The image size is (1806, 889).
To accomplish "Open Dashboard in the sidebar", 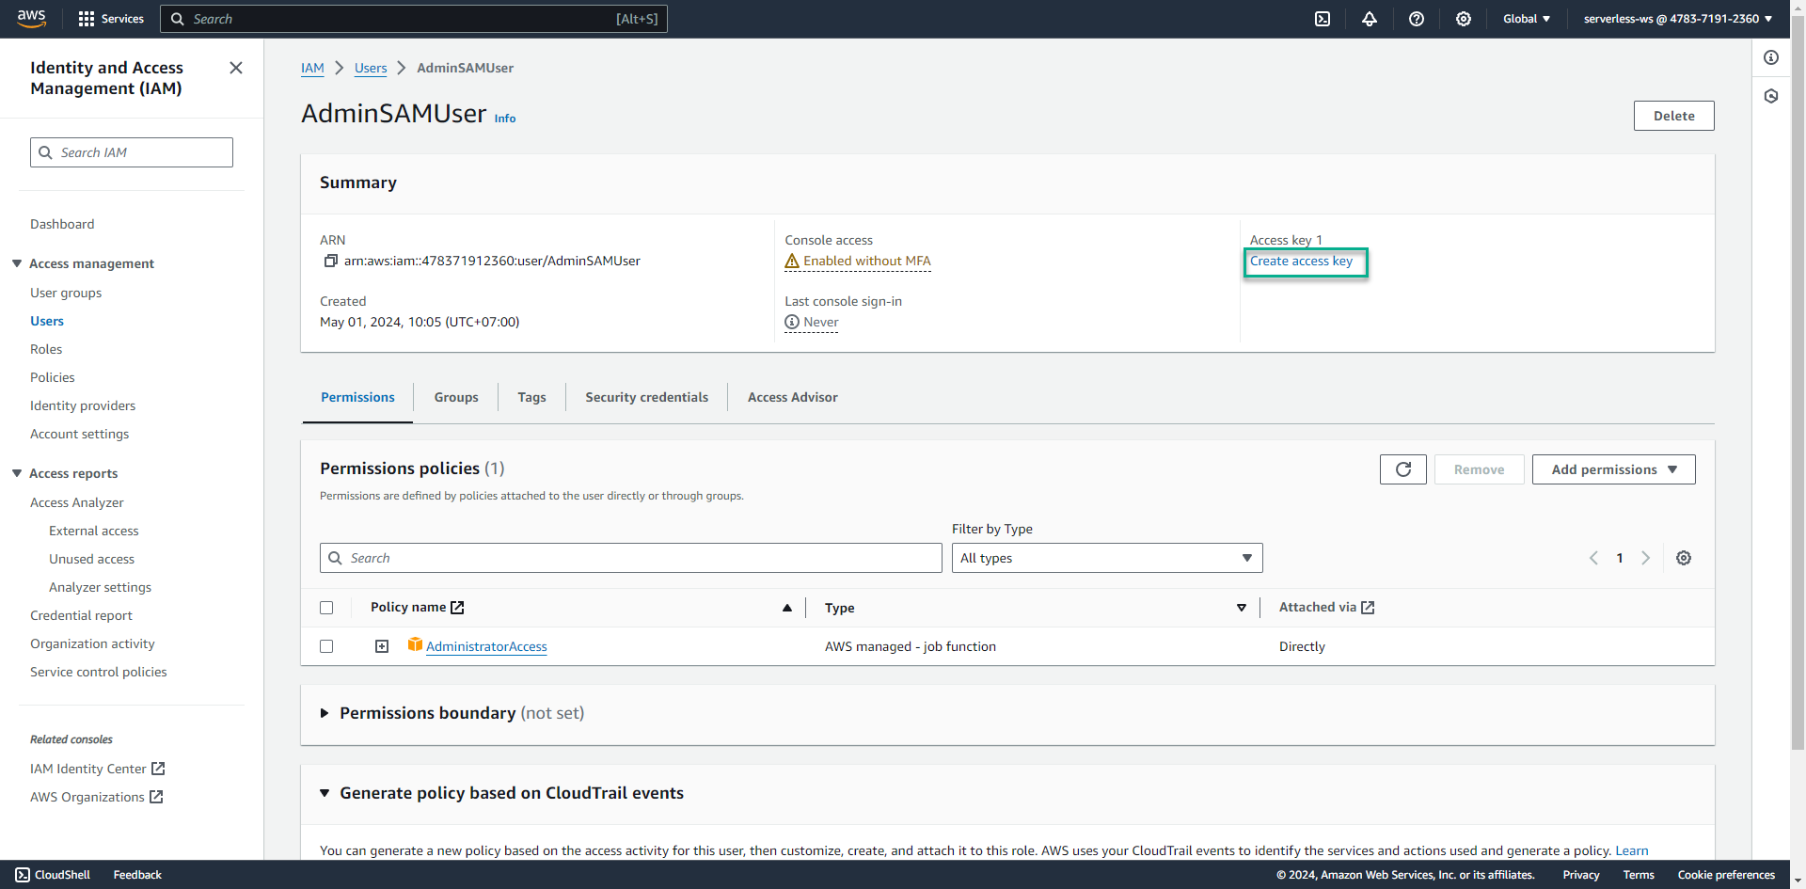I will coord(62,224).
